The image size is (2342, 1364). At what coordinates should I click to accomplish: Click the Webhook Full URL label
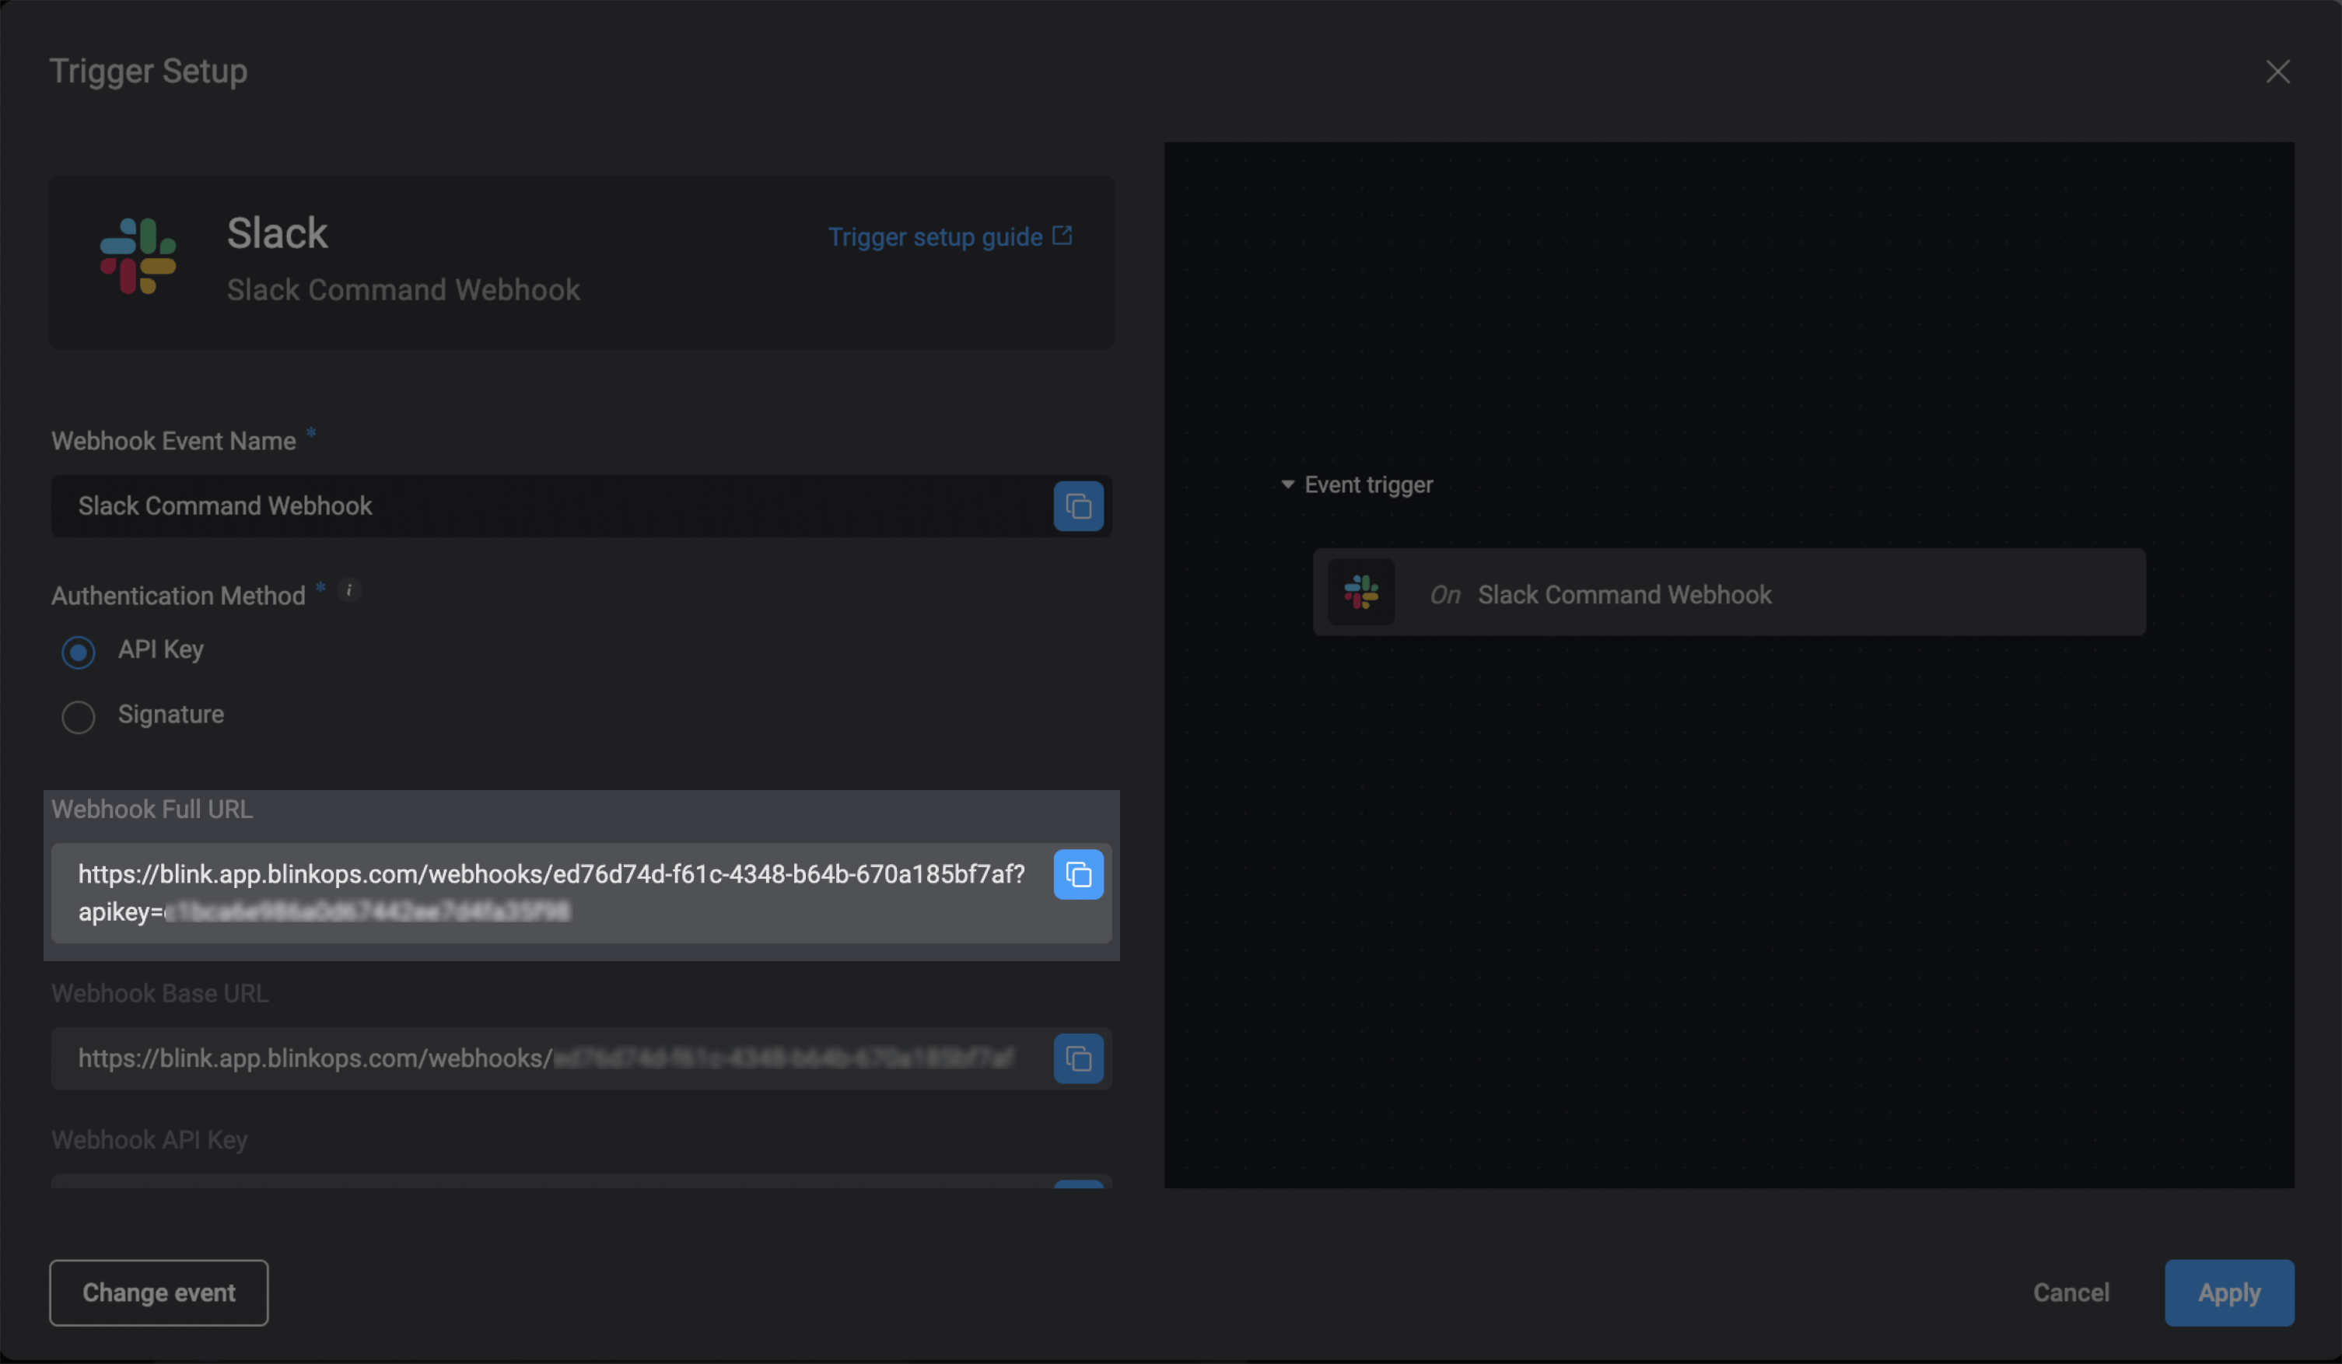(152, 810)
